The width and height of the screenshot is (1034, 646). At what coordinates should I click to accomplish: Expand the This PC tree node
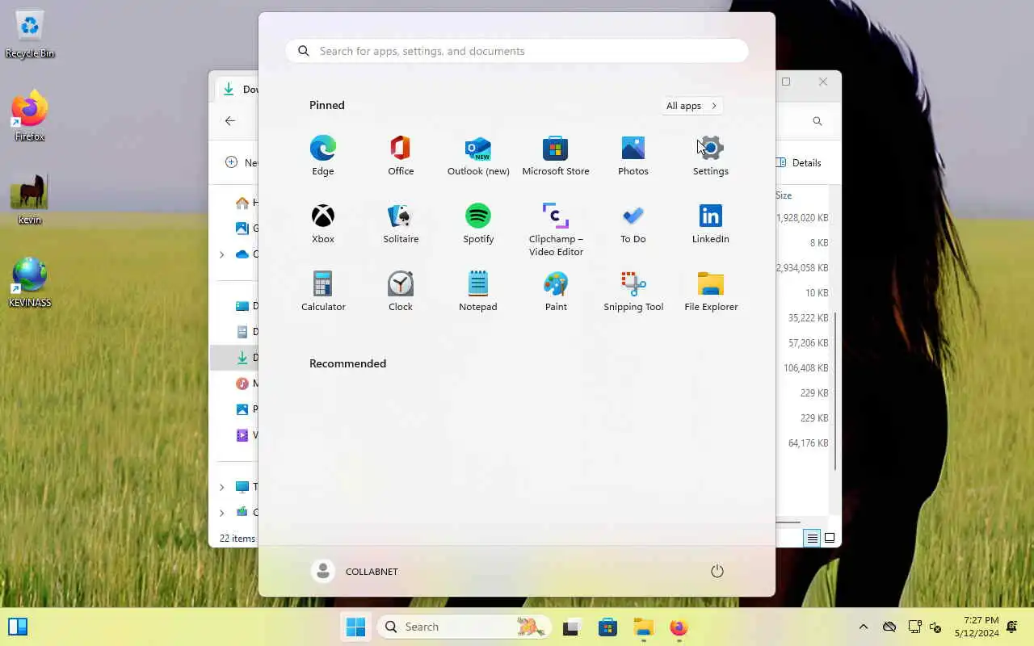(x=221, y=487)
